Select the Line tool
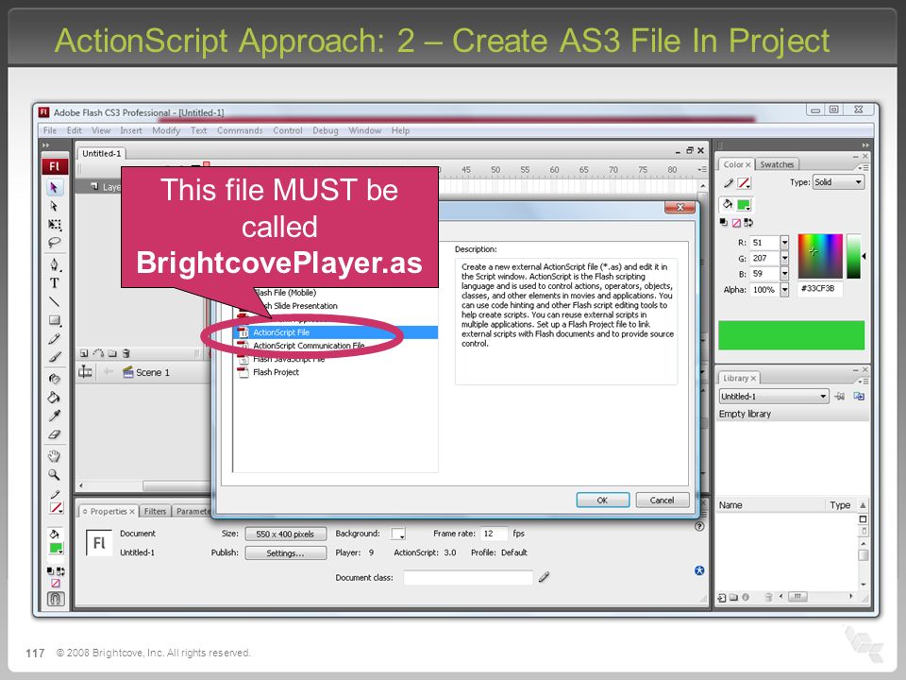 coord(55,301)
